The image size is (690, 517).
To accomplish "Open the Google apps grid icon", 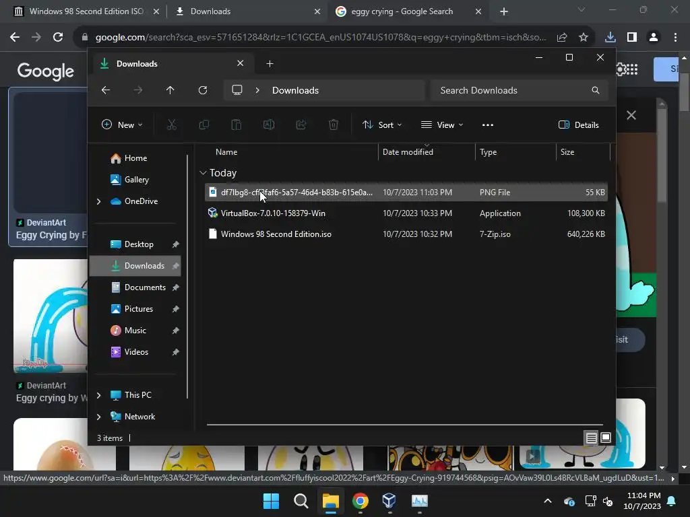I will (631, 69).
